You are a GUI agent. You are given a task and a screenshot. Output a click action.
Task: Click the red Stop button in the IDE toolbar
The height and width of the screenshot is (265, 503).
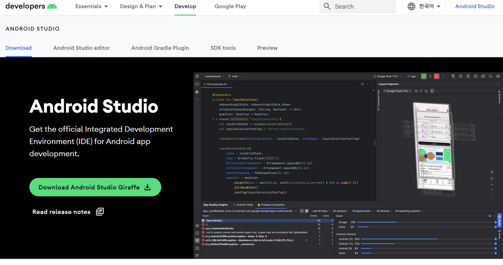pos(437,76)
